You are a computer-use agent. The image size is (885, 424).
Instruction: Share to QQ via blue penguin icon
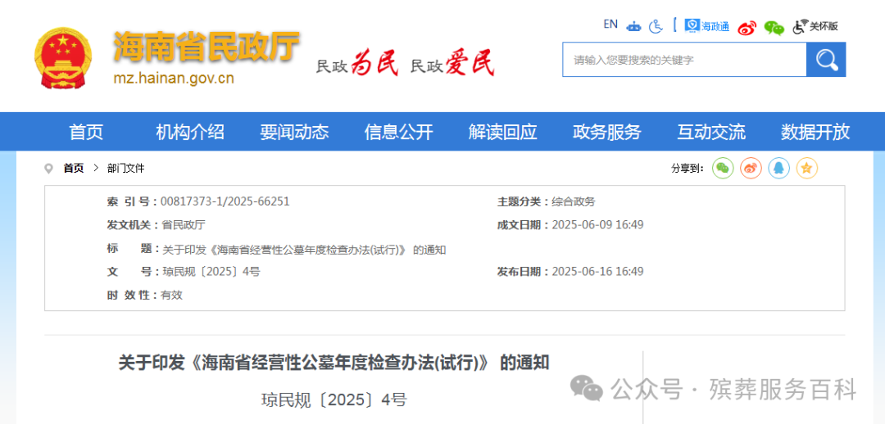(779, 168)
